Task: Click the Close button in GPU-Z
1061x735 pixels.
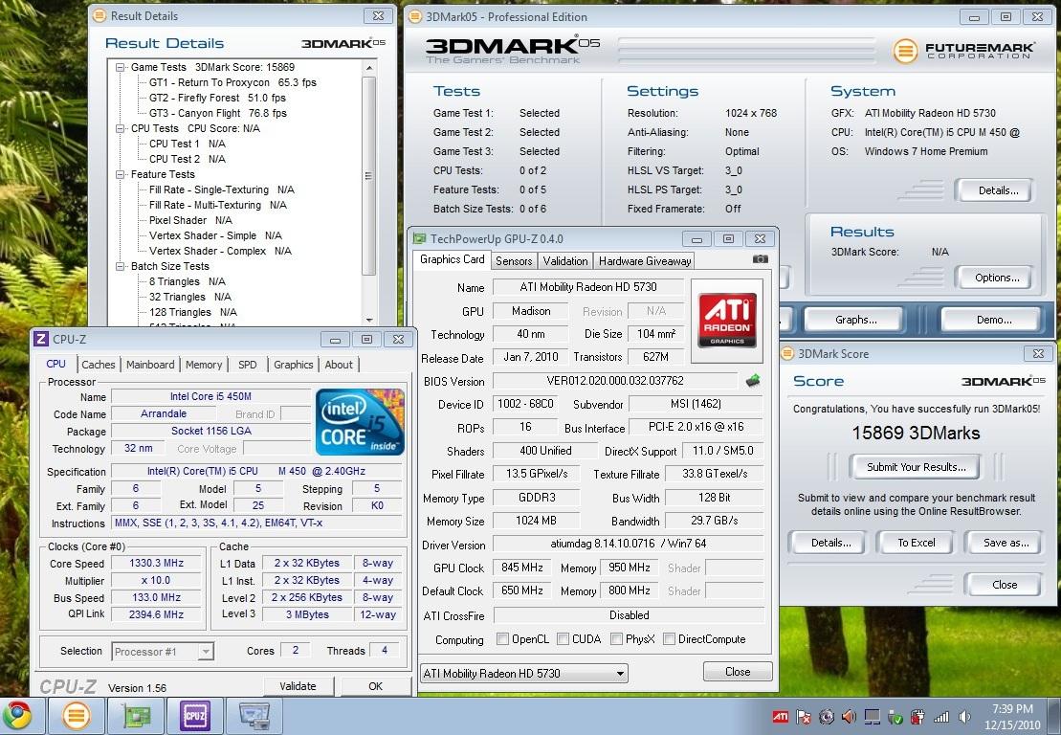Action: (x=738, y=672)
